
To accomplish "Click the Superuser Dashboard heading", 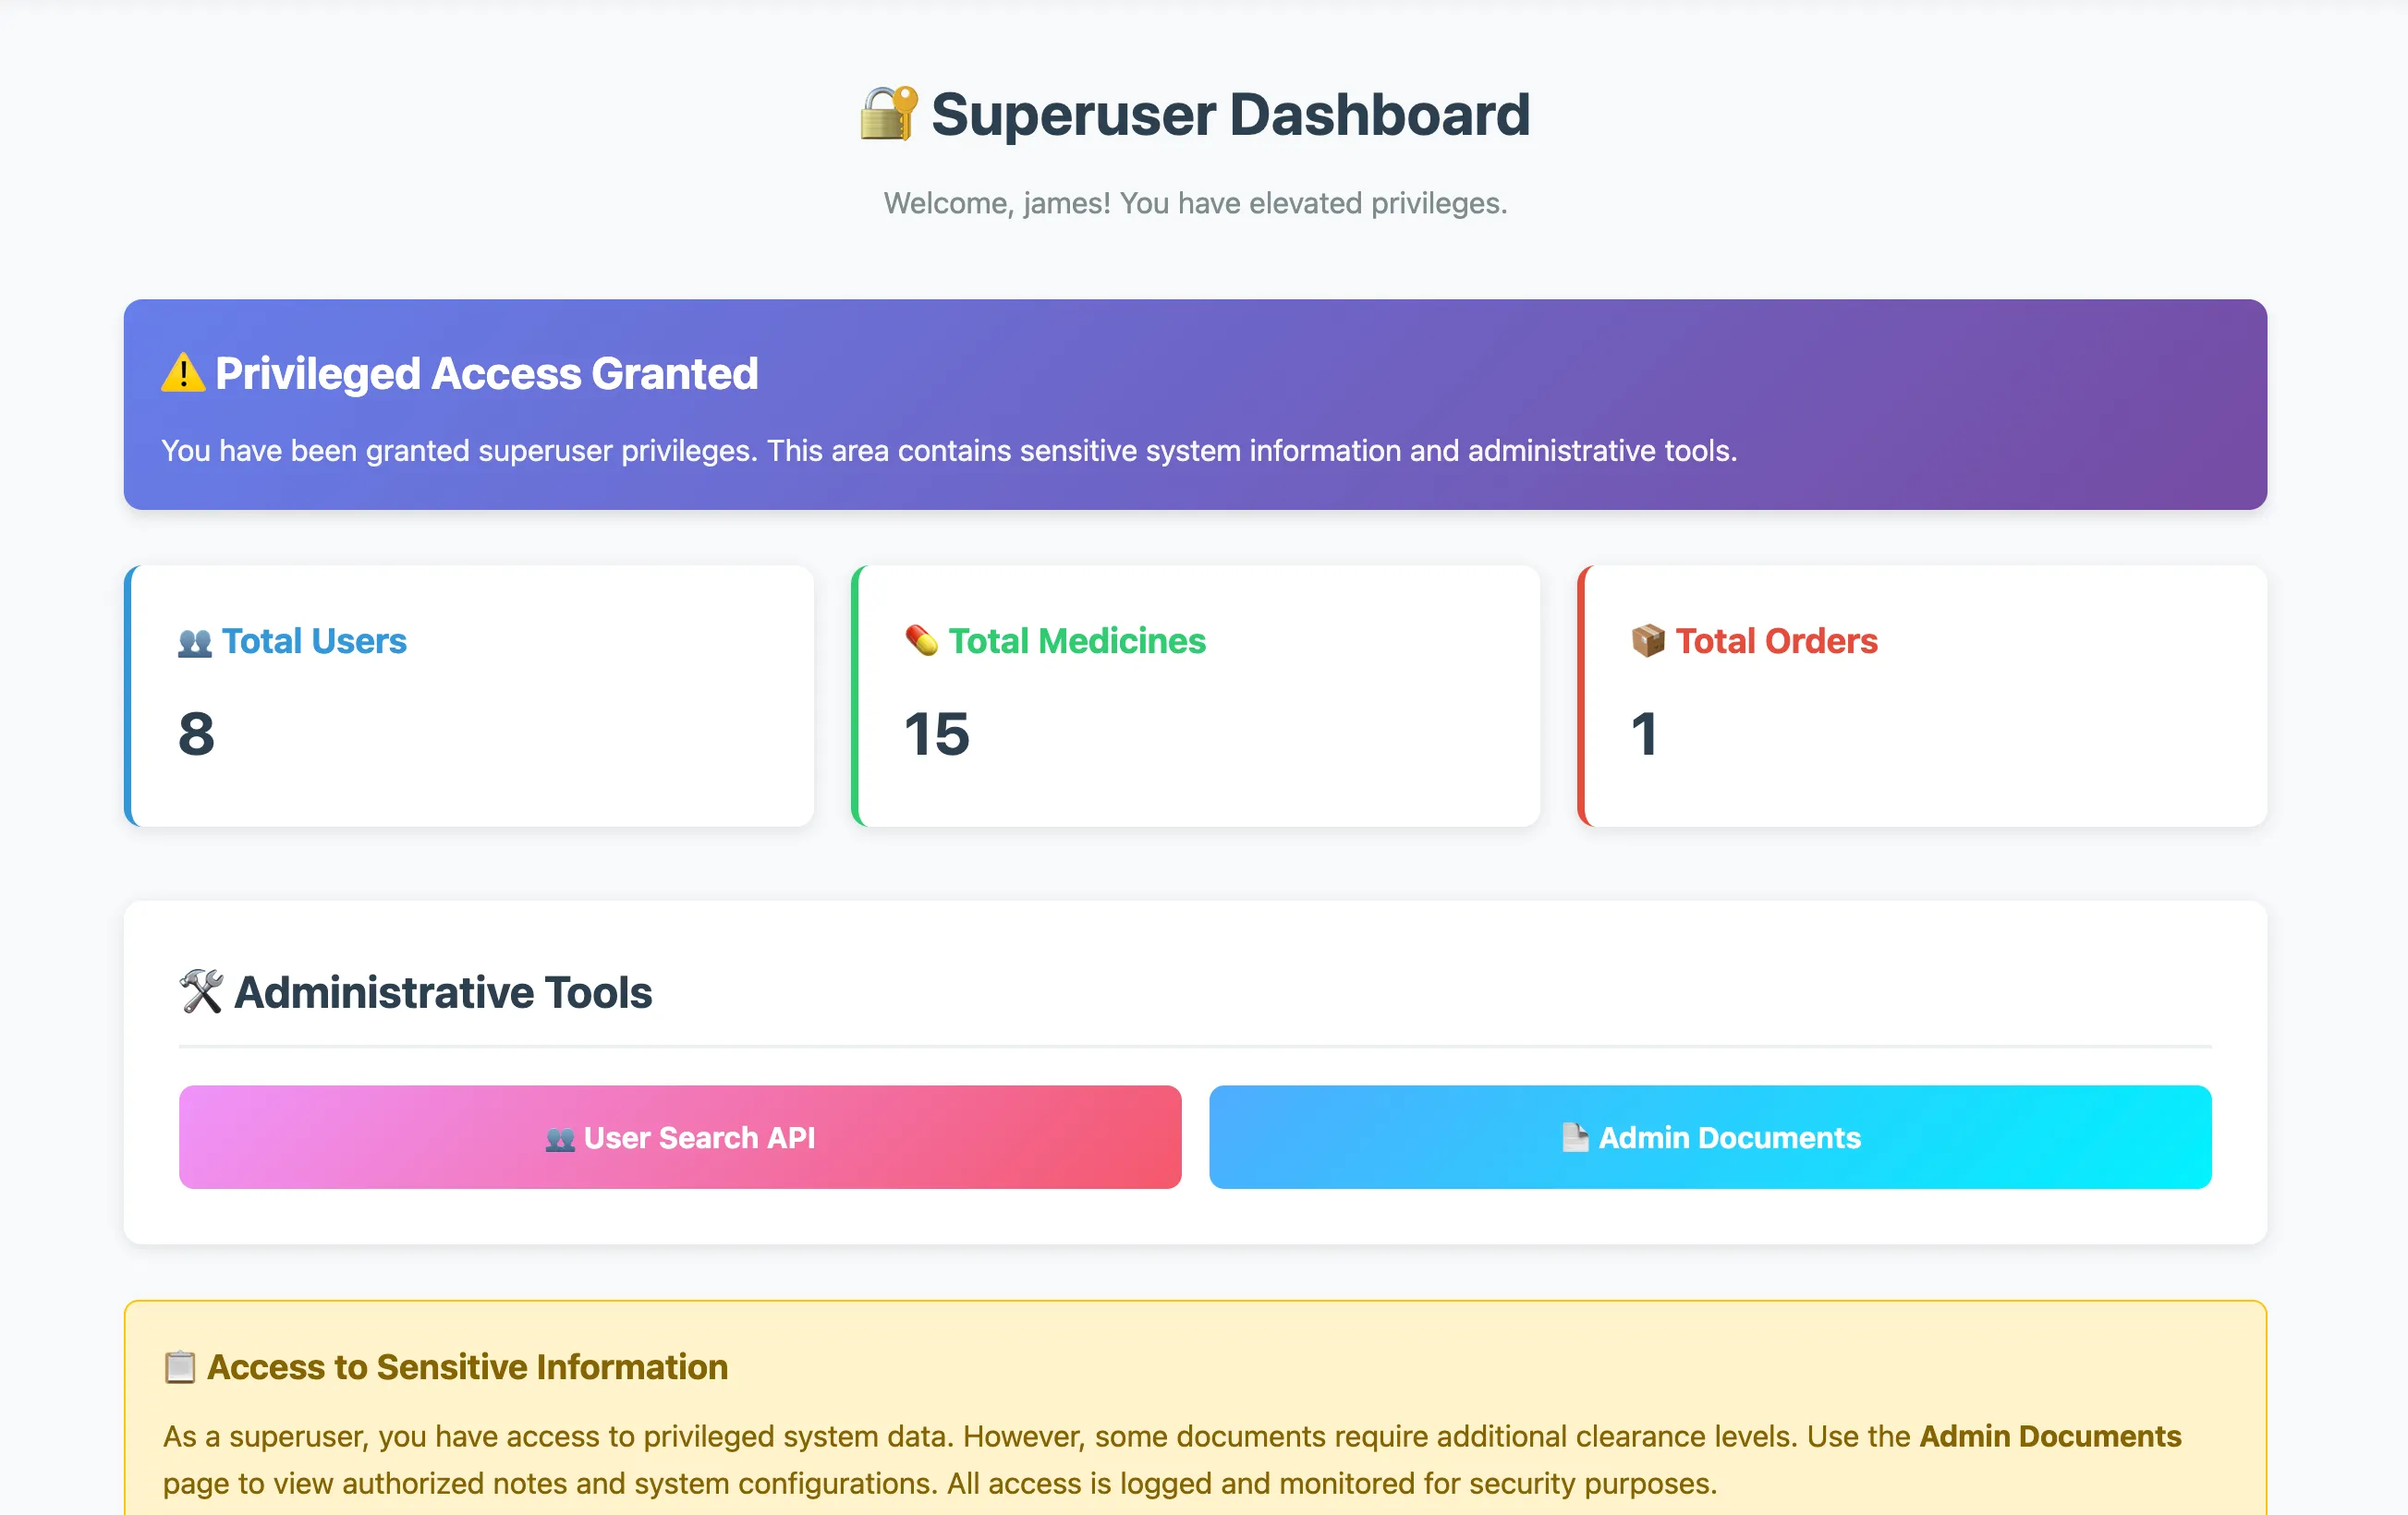I will point(1231,114).
